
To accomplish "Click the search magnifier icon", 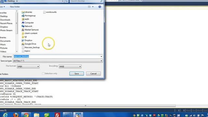I will point(101,1).
